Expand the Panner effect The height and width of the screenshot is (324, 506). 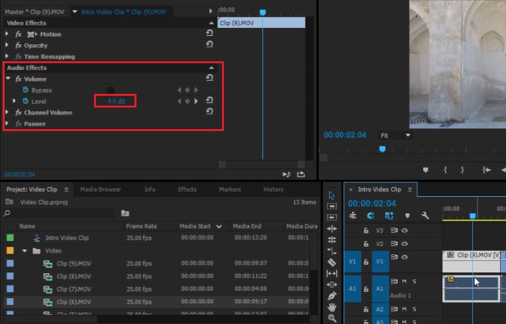coord(7,123)
